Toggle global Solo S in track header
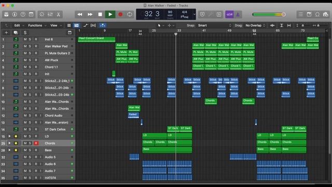Viewport: 332px width, 187px height. (25, 32)
